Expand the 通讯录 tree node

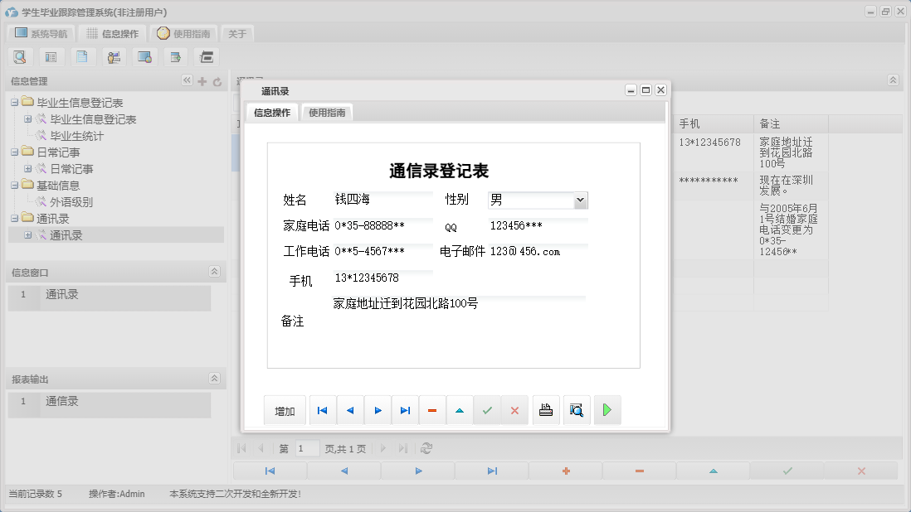click(28, 234)
